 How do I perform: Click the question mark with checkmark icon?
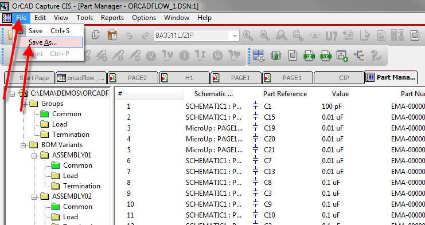(376, 56)
